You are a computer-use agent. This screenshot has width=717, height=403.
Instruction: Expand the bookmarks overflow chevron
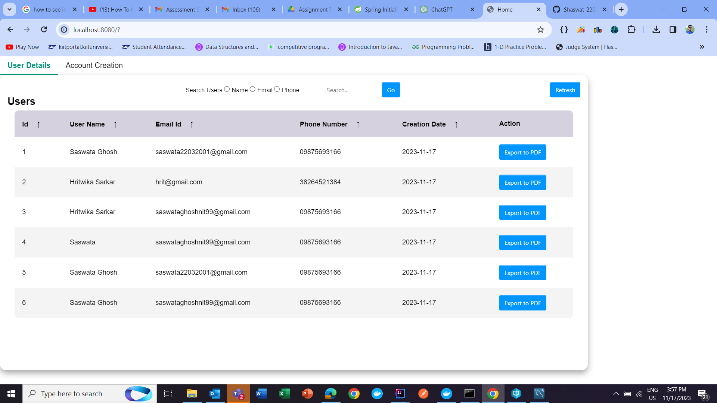coord(702,47)
